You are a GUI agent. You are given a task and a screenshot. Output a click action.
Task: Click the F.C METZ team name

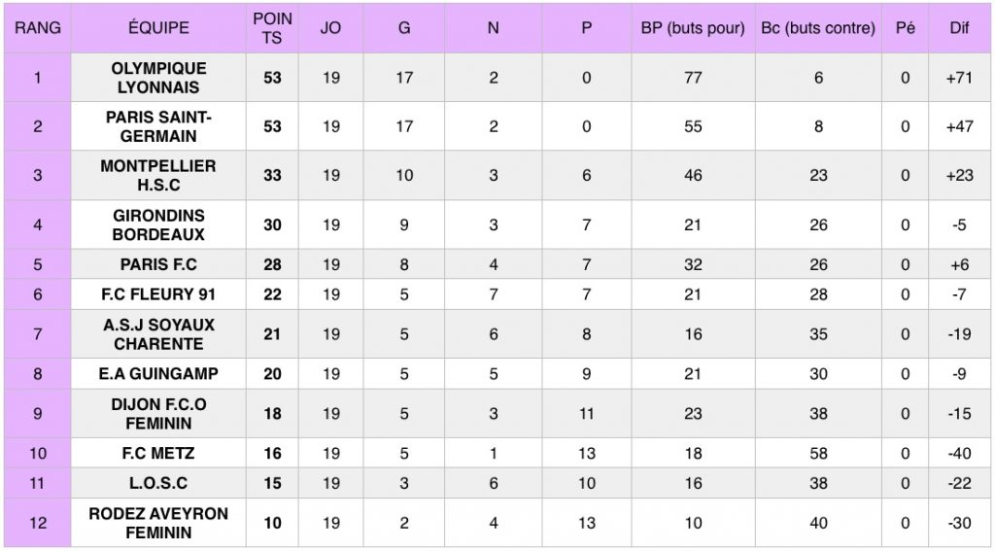[158, 453]
